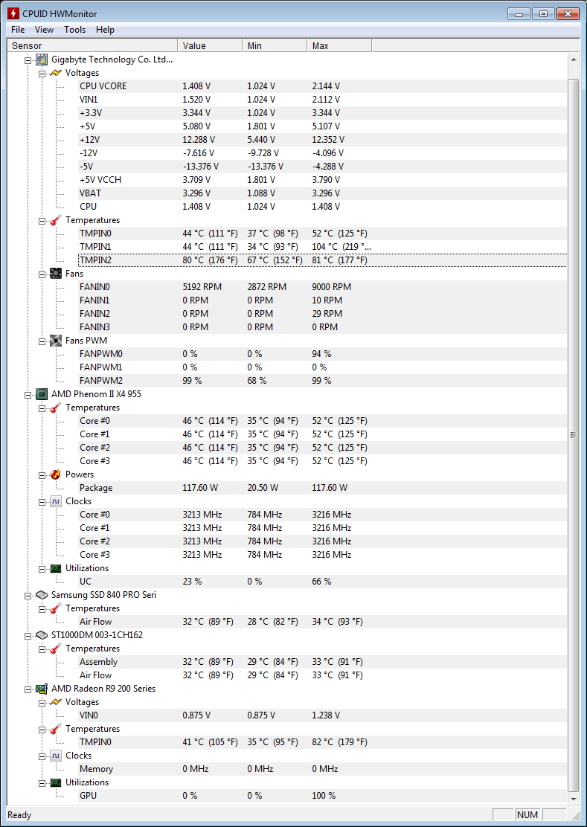Click the thermometer icon under Gigabyte Technology
The image size is (587, 827).
(56, 220)
